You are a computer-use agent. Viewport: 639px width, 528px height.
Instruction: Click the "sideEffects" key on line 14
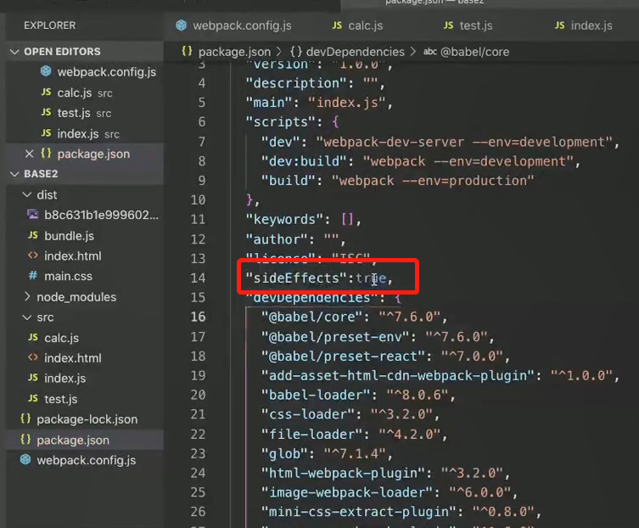[x=297, y=278]
